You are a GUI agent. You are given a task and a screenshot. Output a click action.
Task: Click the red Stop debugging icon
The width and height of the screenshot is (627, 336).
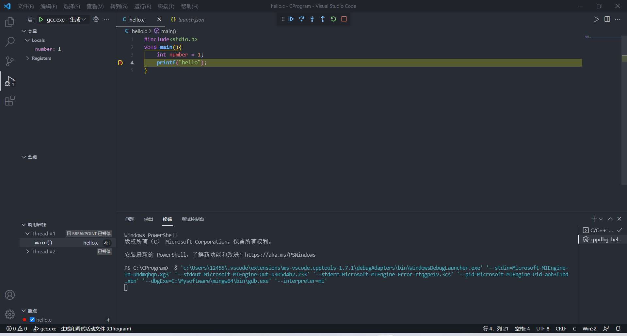[x=344, y=19]
